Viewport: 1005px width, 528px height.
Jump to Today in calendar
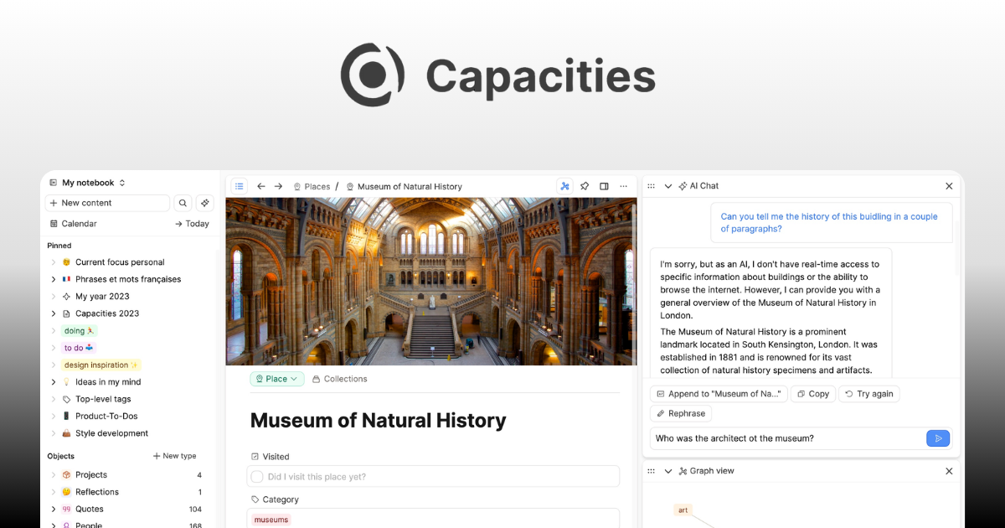(192, 224)
